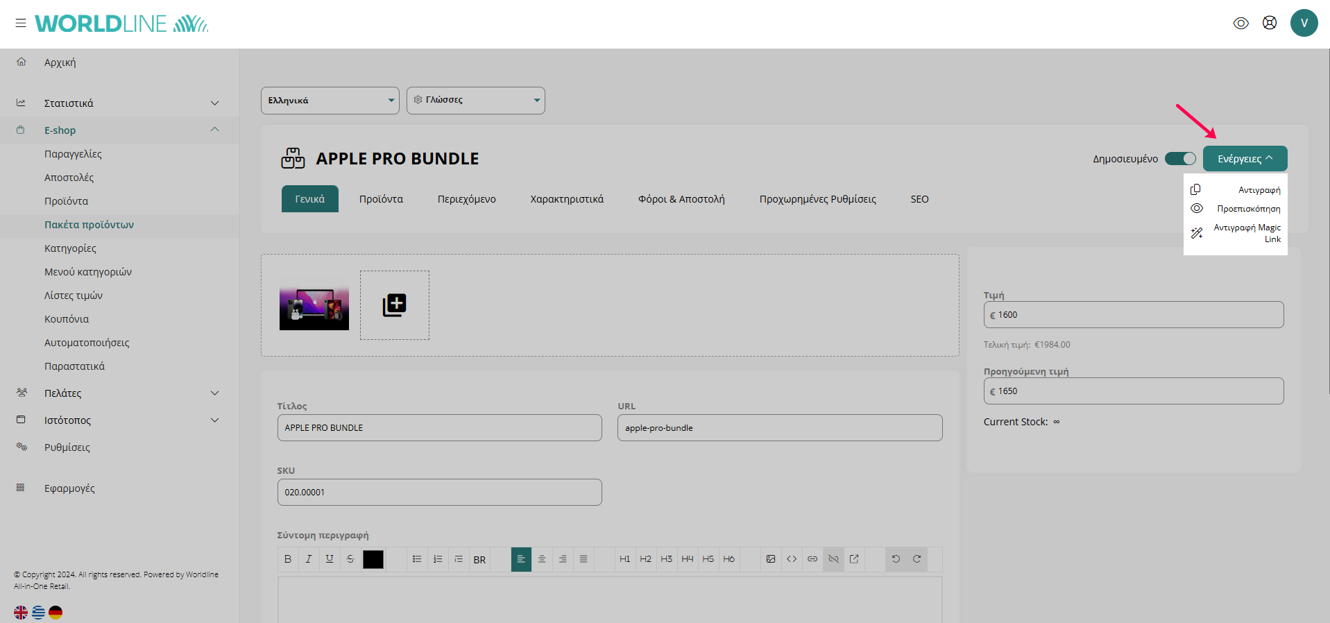Go to Παραγγελίες in the sidebar
This screenshot has height=623, width=1330.
pos(73,154)
